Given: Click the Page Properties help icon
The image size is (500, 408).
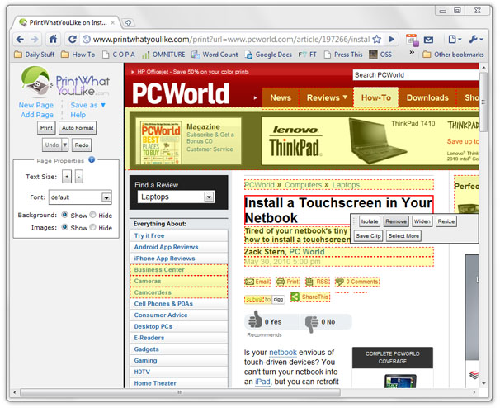Looking at the screenshot, I should point(92,159).
